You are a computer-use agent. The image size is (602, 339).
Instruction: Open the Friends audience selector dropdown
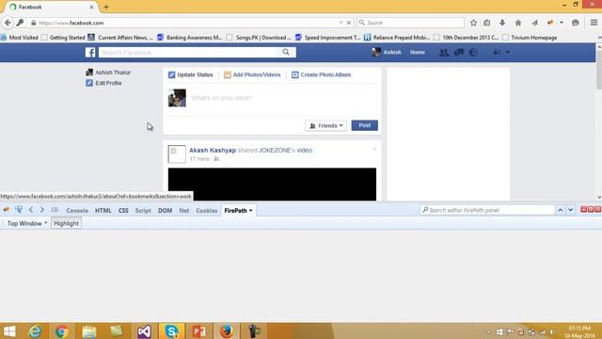[x=326, y=125]
